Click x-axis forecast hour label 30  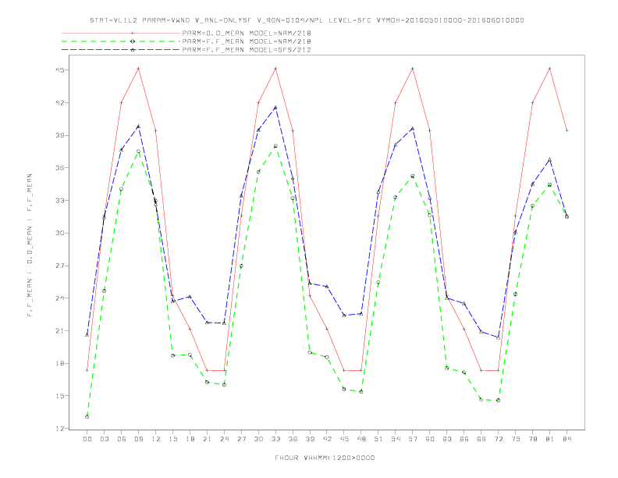258,439
